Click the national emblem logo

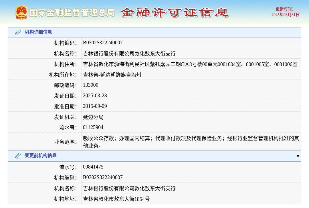tap(20, 12)
